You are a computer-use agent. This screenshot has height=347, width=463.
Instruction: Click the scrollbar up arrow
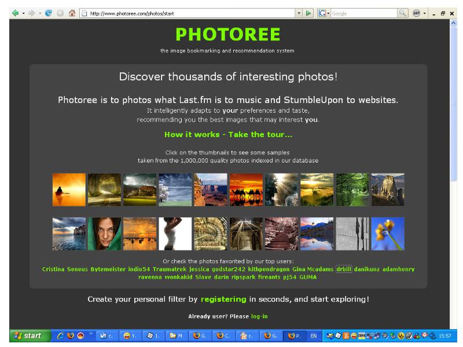453,23
